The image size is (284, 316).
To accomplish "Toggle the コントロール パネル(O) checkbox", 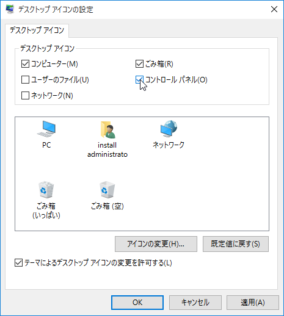I will (x=139, y=79).
